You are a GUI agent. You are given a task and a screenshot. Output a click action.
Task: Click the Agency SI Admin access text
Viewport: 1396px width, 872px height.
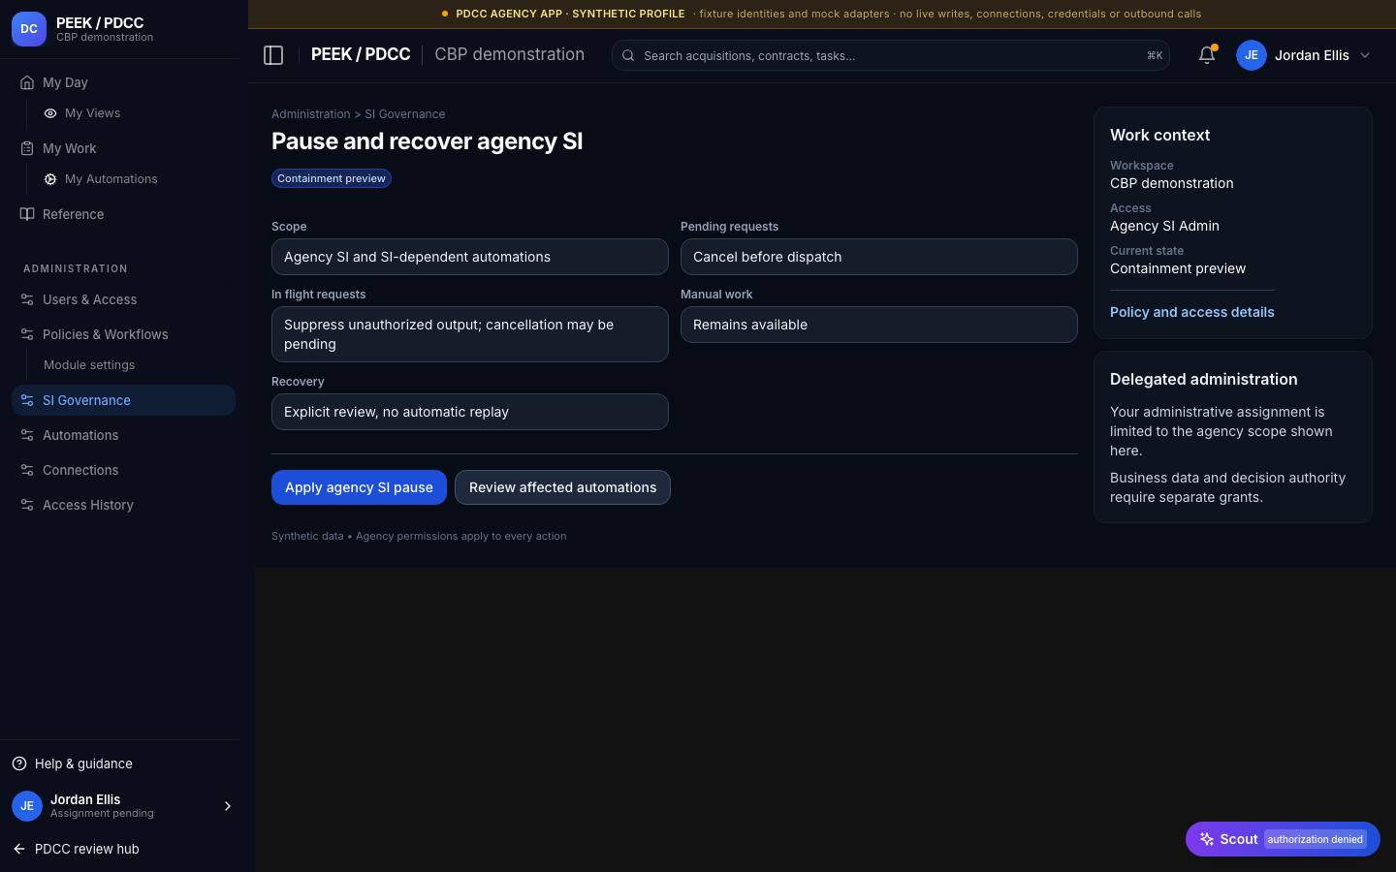click(1164, 226)
